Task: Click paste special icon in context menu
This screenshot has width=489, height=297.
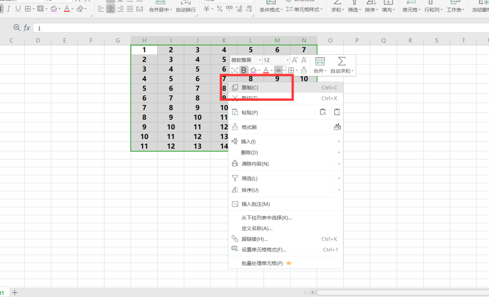Action: [337, 112]
